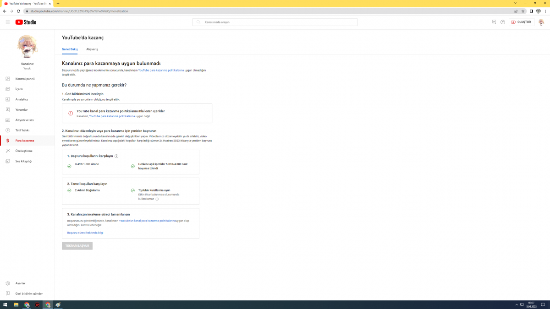This screenshot has height=309, width=550.
Task: Open the Chrome side panel icon
Action: coord(532,11)
